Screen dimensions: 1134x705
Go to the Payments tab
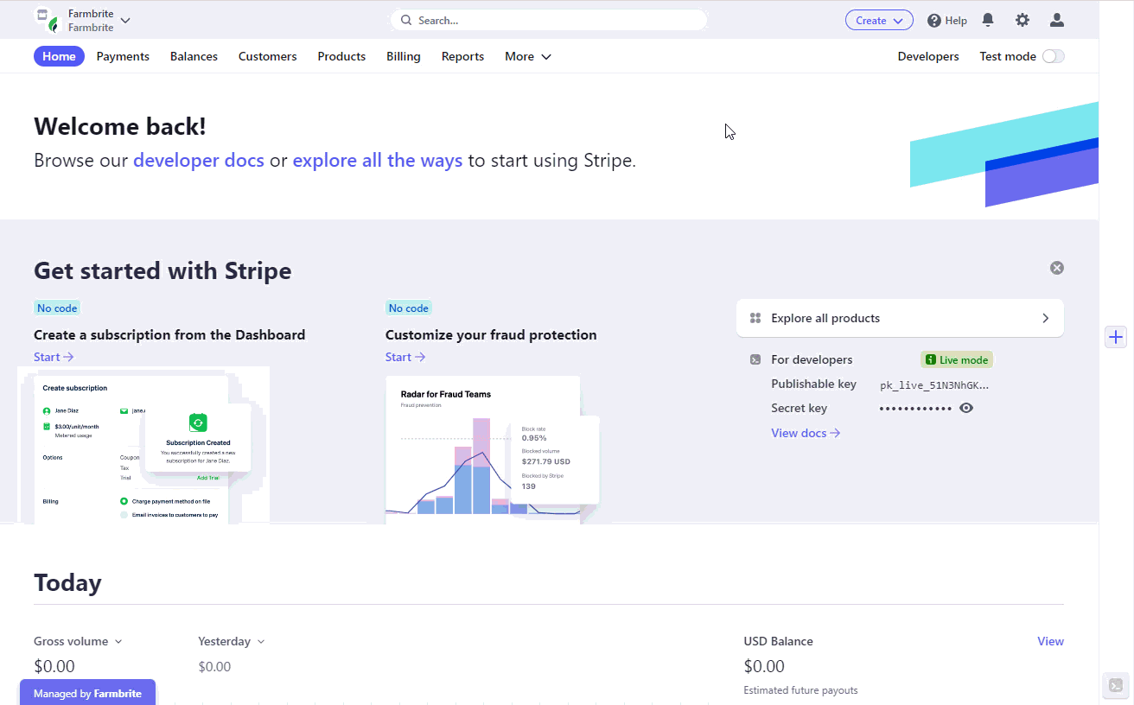pyautogui.click(x=123, y=56)
